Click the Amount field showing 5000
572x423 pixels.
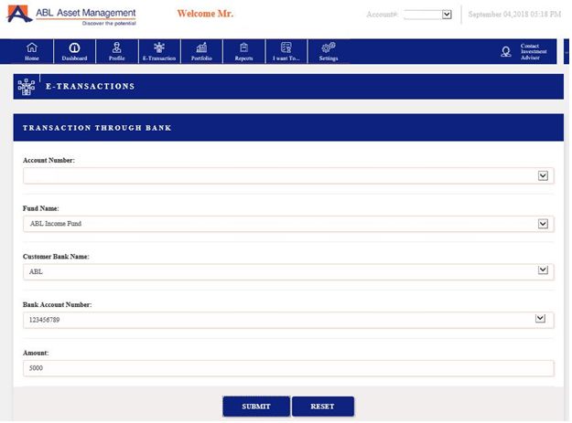(288, 368)
